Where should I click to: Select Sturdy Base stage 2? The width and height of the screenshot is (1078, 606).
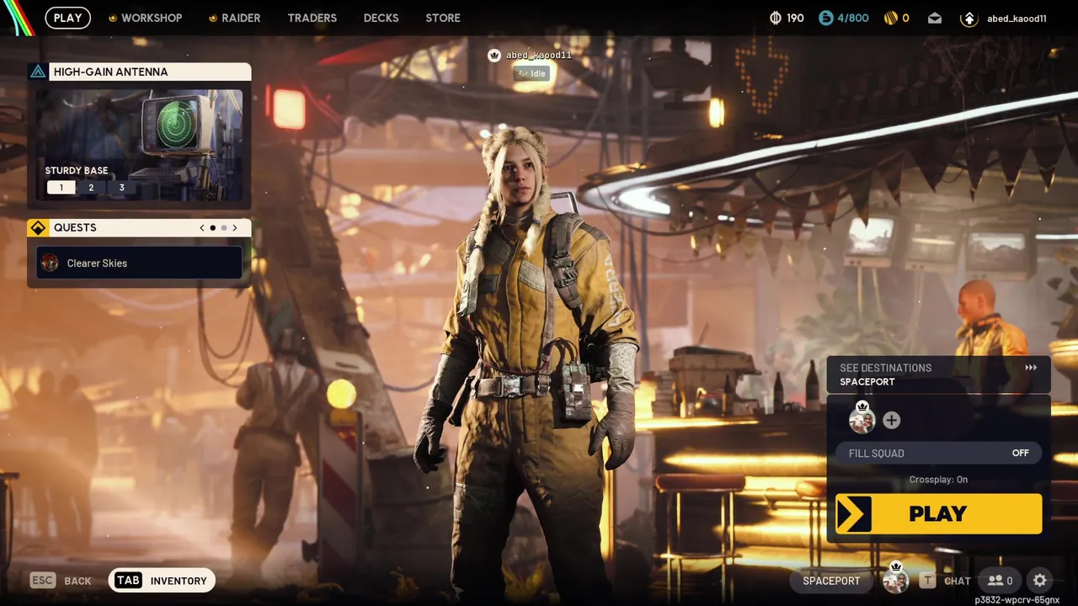(91, 188)
